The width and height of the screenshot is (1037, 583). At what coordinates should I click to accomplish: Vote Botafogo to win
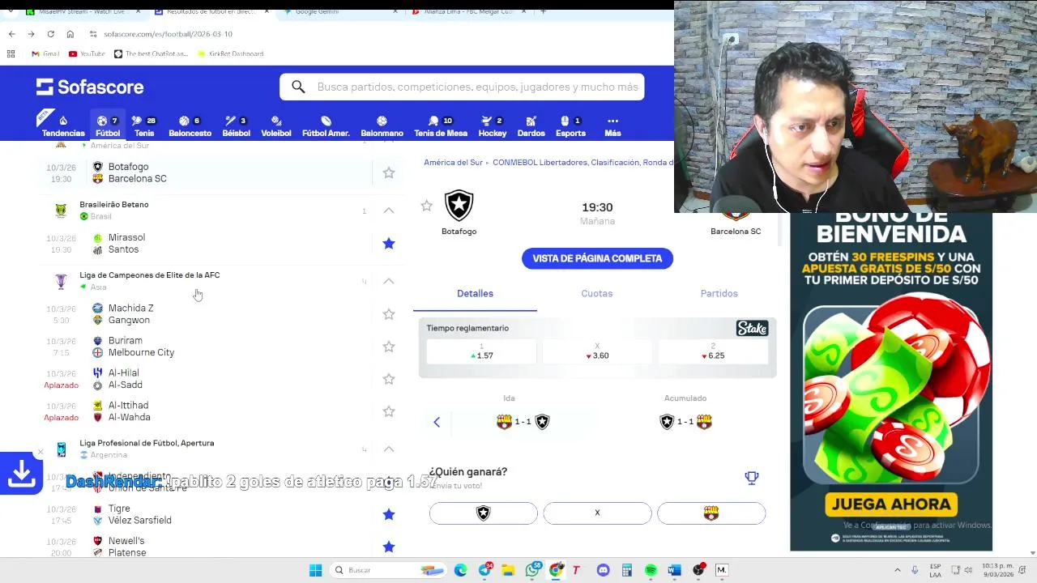coord(484,513)
